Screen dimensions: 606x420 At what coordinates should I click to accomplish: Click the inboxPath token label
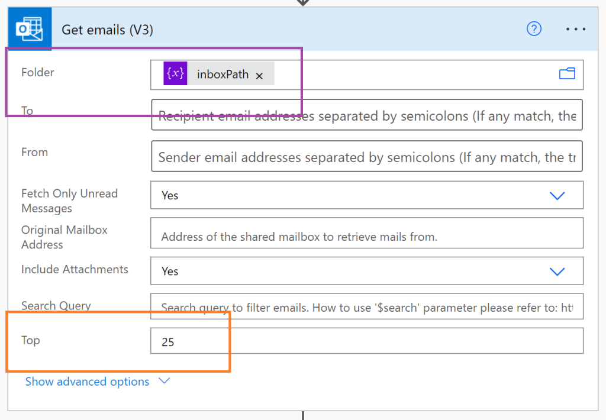point(223,75)
